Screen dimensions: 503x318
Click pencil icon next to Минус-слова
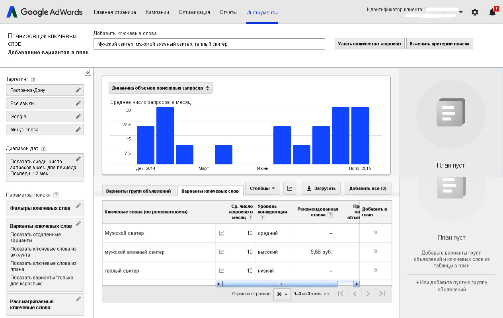[78, 130]
